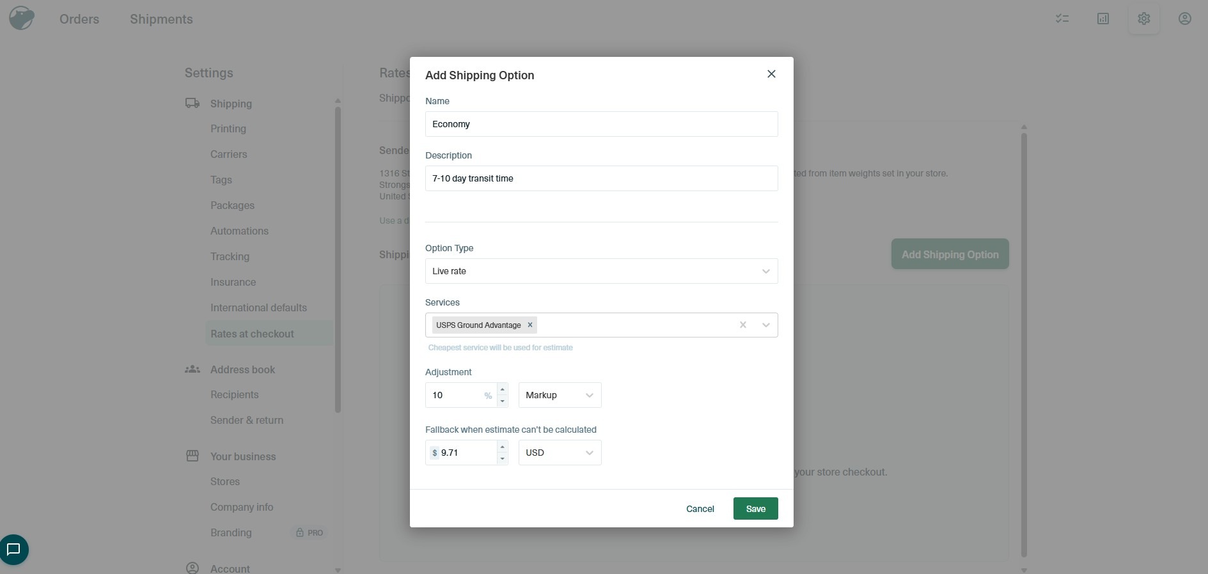Click the sidebar scroll-down arrow
The width and height of the screenshot is (1208, 574).
point(338,570)
